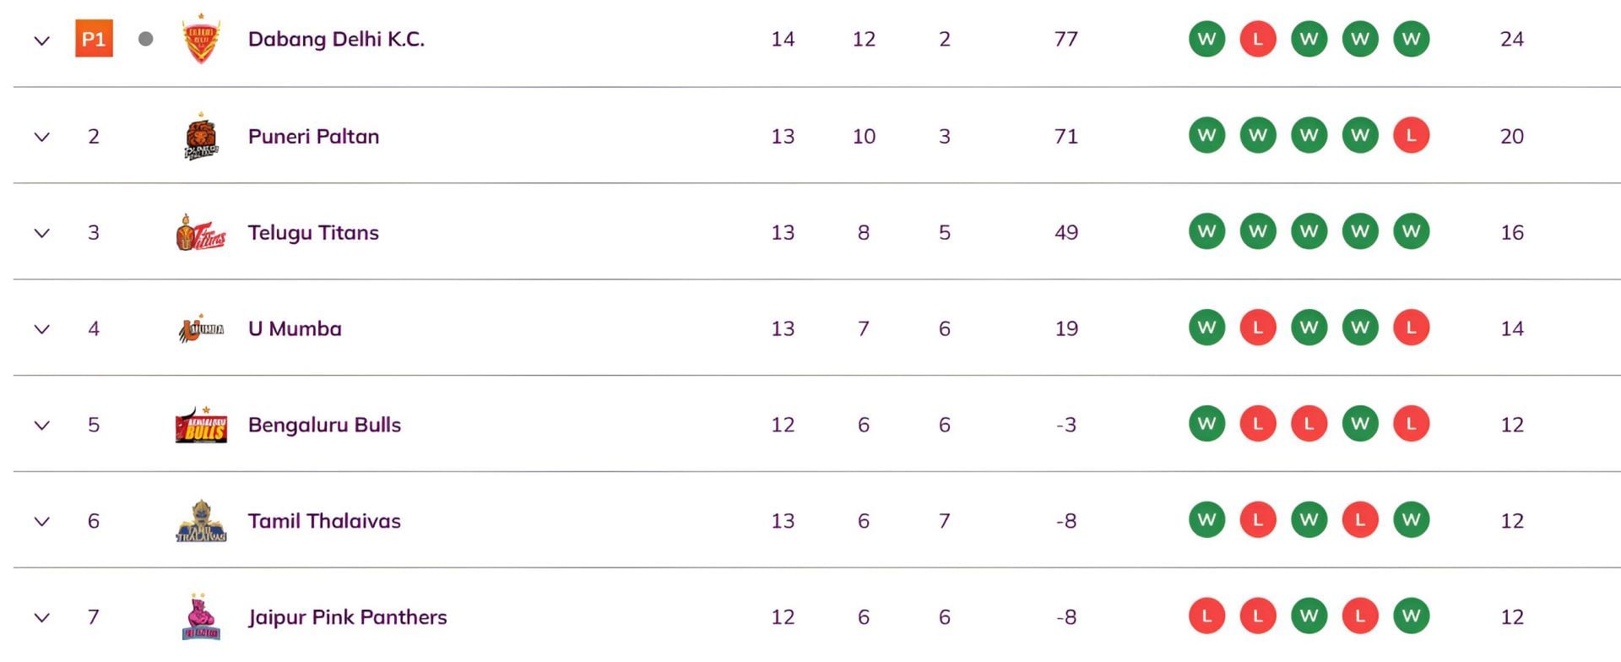
Task: Expand the U Mumba row details
Action: (41, 329)
